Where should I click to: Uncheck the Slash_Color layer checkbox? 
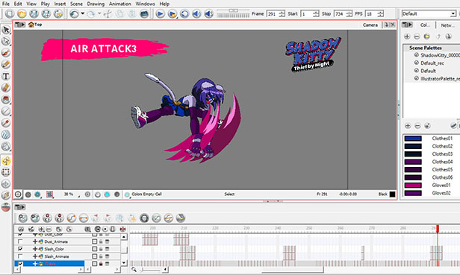(20, 249)
